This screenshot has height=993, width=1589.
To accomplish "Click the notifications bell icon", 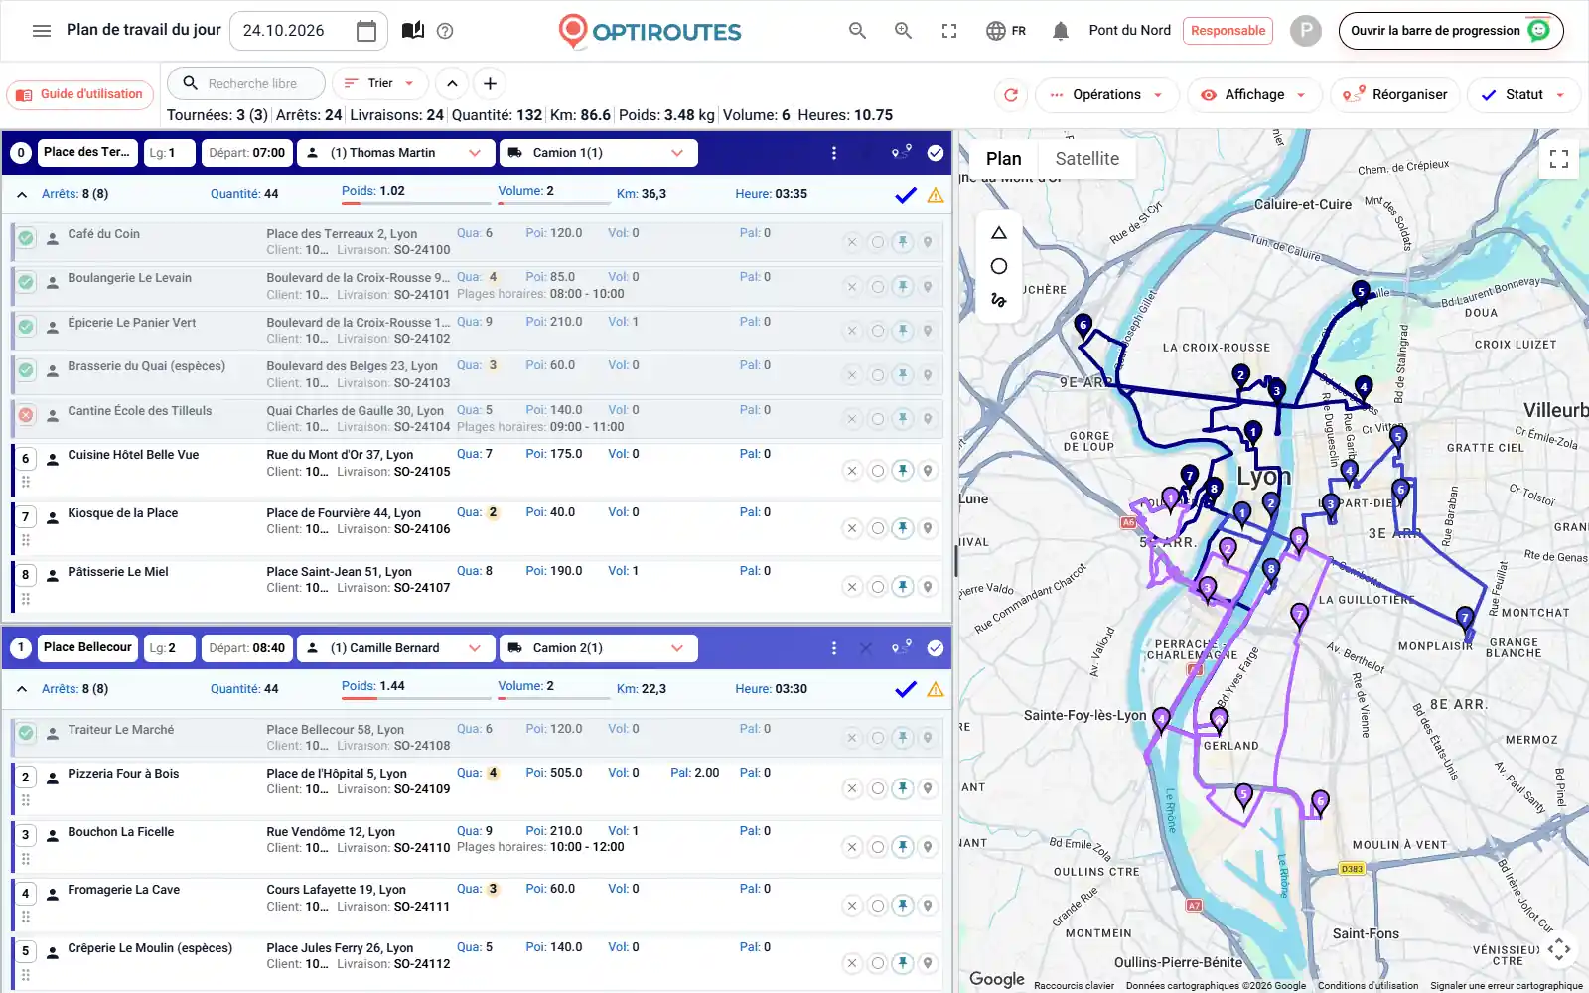I will click(x=1060, y=31).
